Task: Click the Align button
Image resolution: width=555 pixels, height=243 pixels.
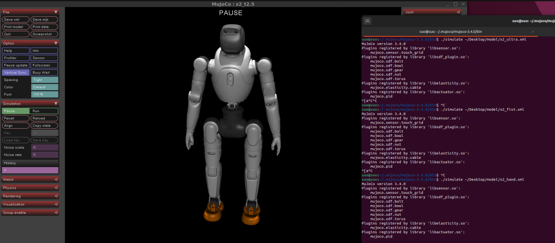Action: (x=15, y=126)
